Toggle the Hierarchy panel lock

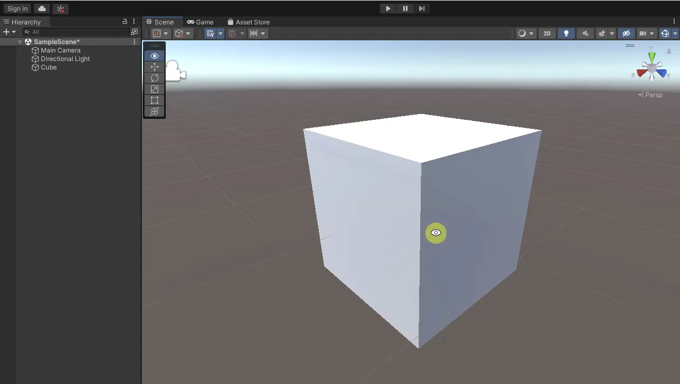pyautogui.click(x=125, y=22)
